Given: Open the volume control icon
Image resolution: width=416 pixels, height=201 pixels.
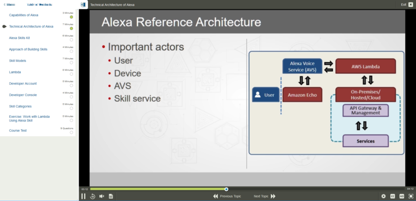Looking at the screenshot, I should (x=102, y=196).
